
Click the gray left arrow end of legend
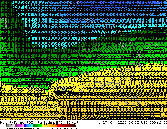click(6, 126)
